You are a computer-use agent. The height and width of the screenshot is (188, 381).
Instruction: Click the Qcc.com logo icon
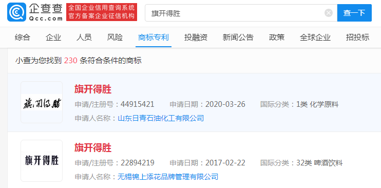pos(16,12)
